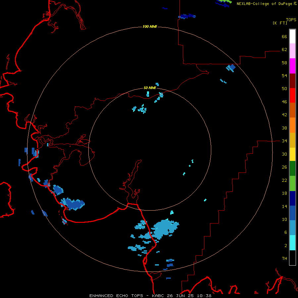Screen dimensions: 298x298
Task: Click the 58 value on the legend
Action: click(284, 63)
